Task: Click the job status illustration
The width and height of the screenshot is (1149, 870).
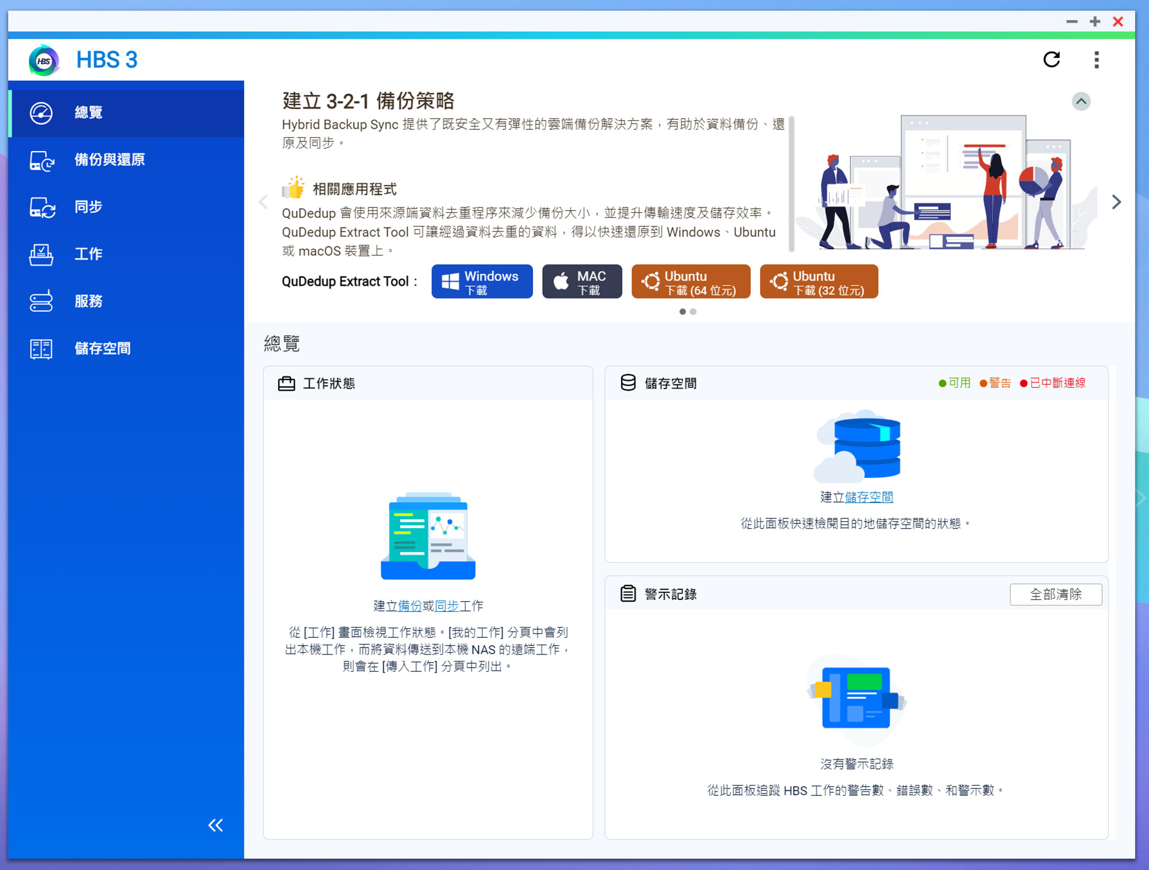Action: click(x=428, y=536)
